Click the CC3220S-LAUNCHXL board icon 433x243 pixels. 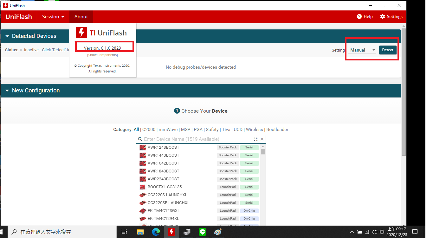pyautogui.click(x=143, y=195)
